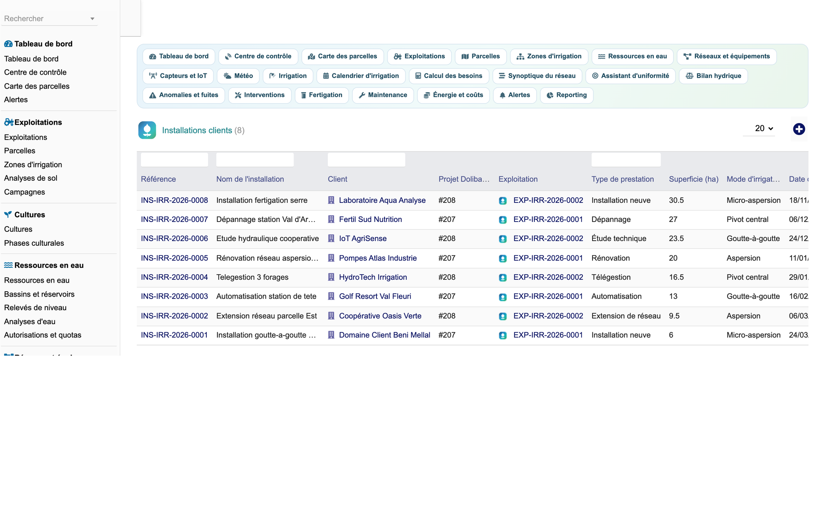This screenshot has width=826, height=511.
Task: Switch to Capteurs et IoT tab
Action: [178, 76]
